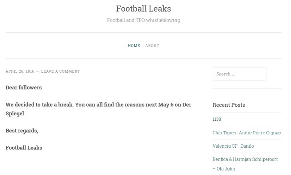This screenshot has height=175, width=291.
Task: Click the Recent Posts sidebar heading
Action: pyautogui.click(x=229, y=105)
